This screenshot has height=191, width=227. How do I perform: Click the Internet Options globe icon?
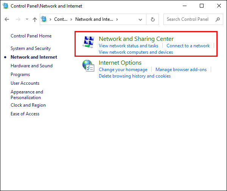tap(89, 66)
